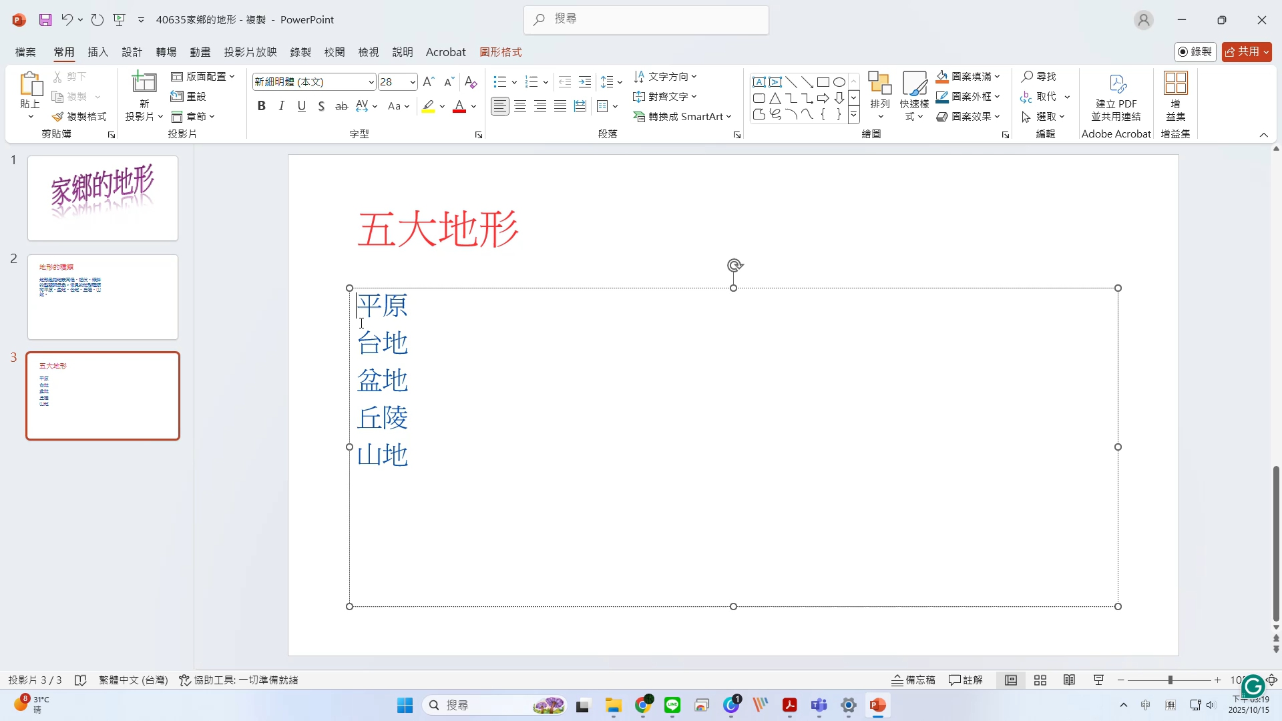Switch to the 插入 (Insert) tab
The image size is (1282, 721).
coord(97,52)
